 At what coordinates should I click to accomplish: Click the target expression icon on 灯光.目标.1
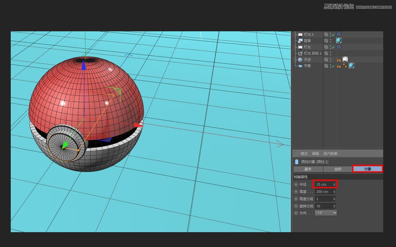(300, 53)
